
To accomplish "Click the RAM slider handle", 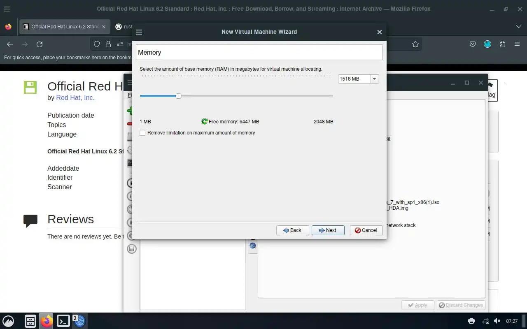I will coord(178,96).
